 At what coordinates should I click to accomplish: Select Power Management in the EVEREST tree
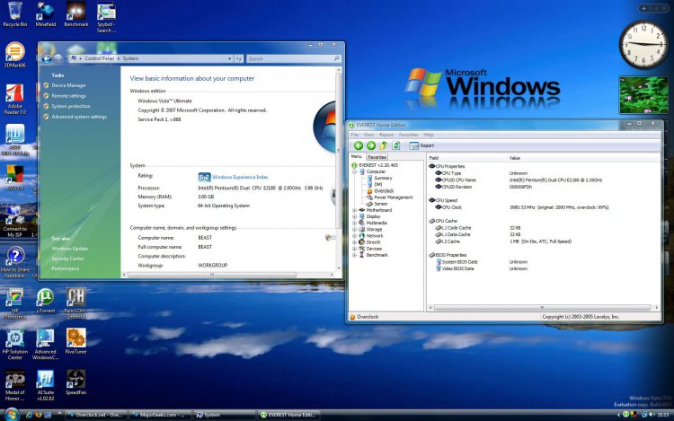(394, 197)
